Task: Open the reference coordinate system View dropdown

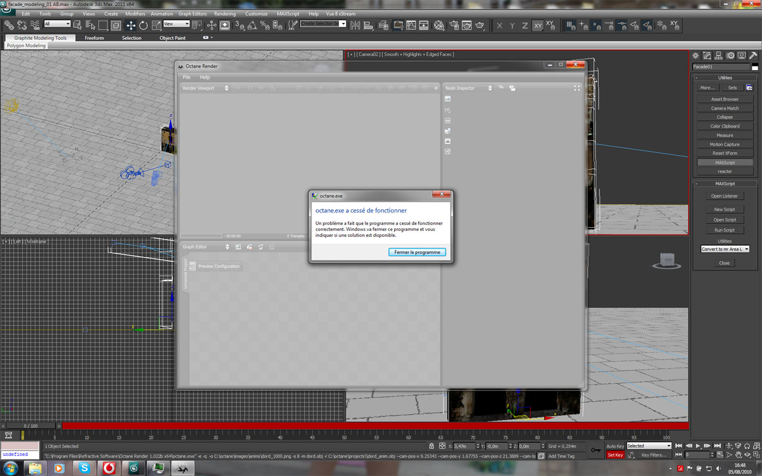Action: [x=176, y=24]
